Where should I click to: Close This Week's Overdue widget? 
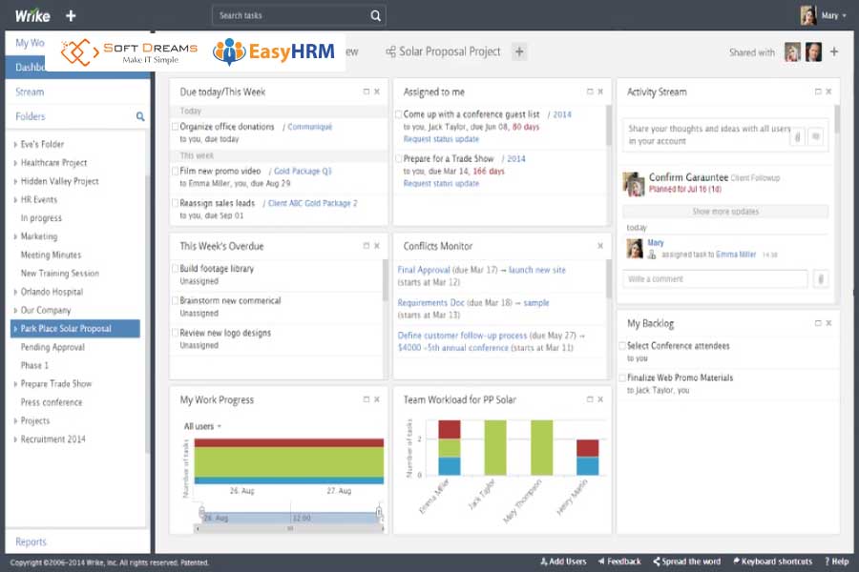(x=377, y=246)
